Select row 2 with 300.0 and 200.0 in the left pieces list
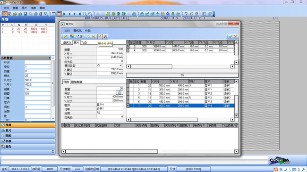This screenshot has height=172, width=307. (x=25, y=32)
